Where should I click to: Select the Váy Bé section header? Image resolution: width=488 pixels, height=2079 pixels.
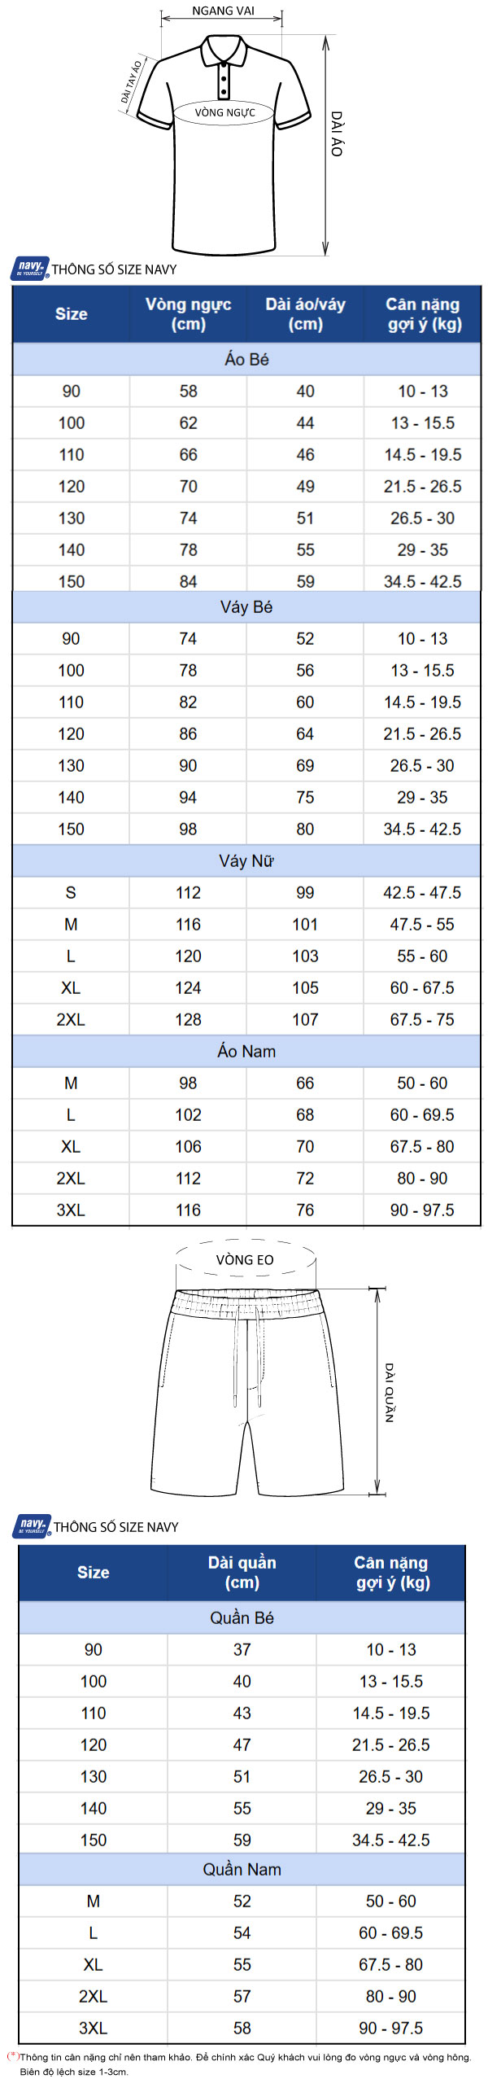click(x=246, y=606)
